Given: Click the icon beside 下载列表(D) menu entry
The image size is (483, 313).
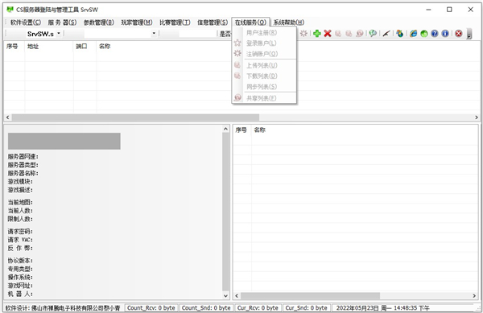Looking at the screenshot, I should pos(237,76).
